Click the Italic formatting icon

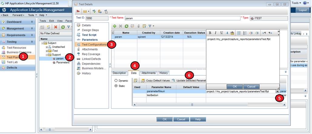tap(215, 33)
